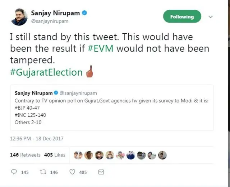Screen dimensions: 230x187
Task: Open the quoted tweet card
Action: point(112,107)
